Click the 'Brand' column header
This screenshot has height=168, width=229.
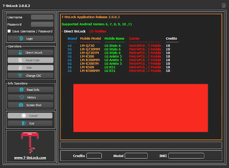coord(72,38)
